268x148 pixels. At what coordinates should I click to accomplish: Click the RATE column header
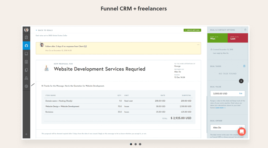[163, 95]
